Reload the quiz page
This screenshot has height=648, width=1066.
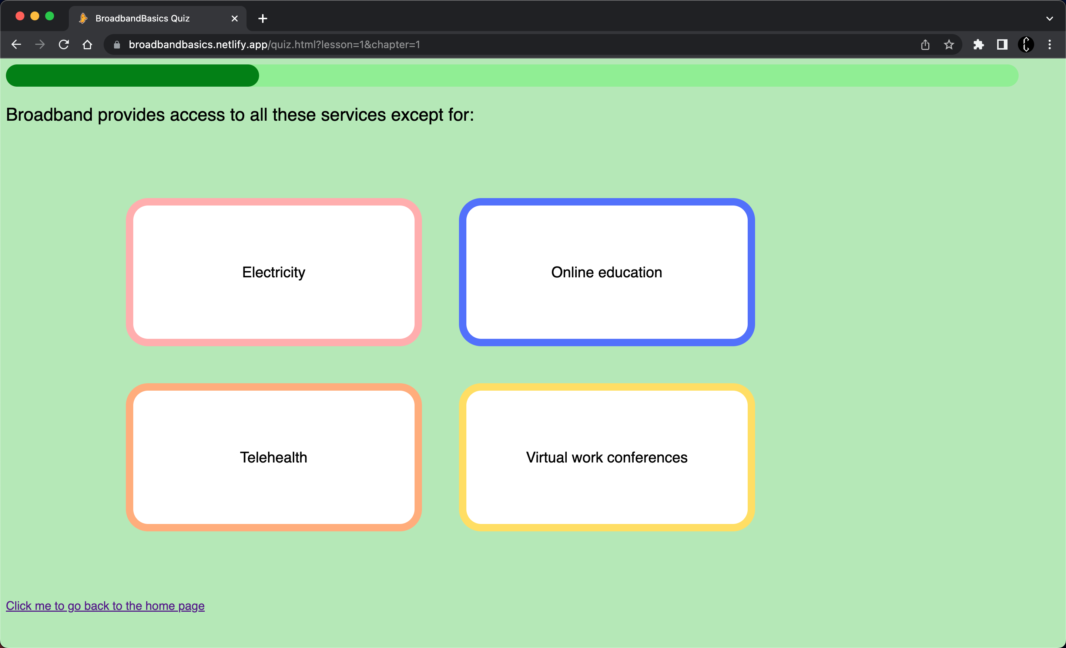pyautogui.click(x=64, y=44)
